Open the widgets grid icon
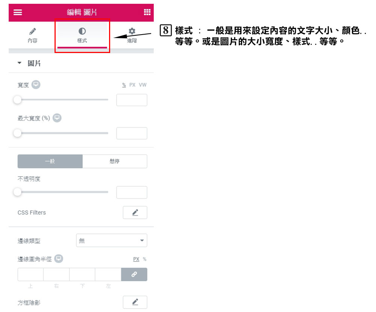This screenshot has width=376, height=312. [147, 12]
